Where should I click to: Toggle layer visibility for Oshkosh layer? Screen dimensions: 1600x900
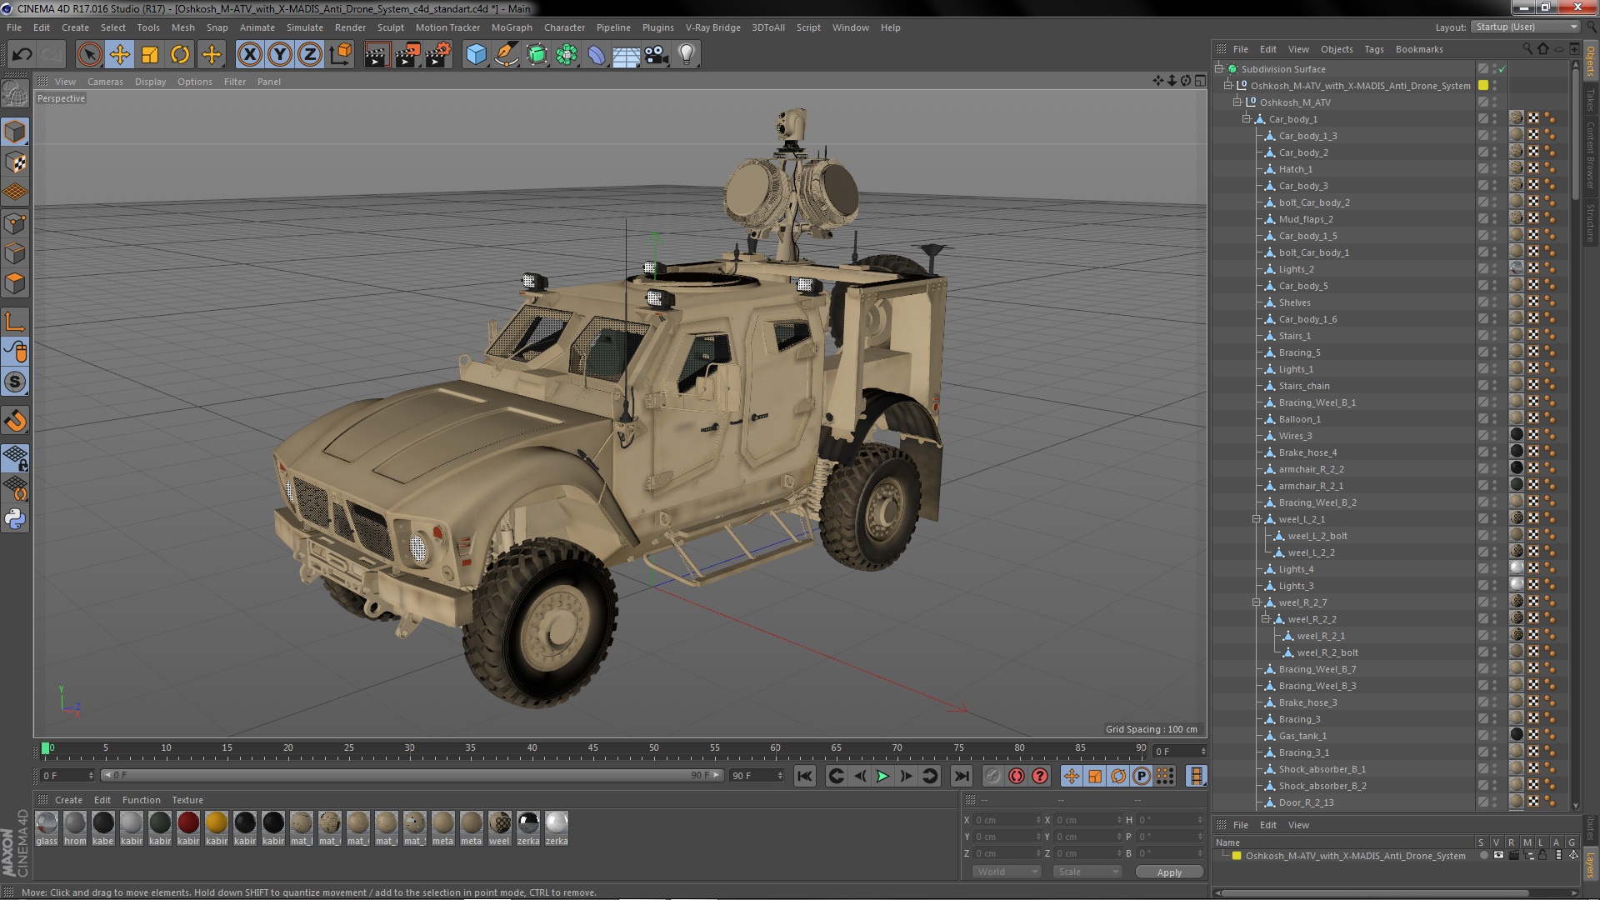click(1498, 856)
